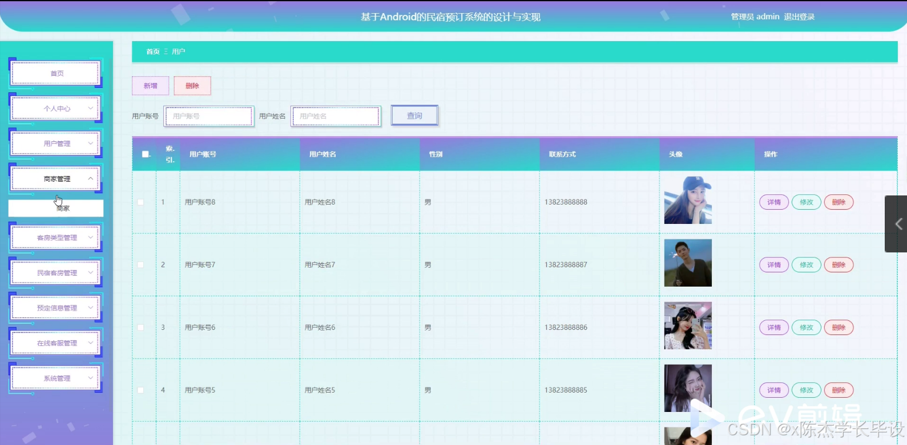Screen dimensions: 907x445
Task: Click the avatar thumbnail of 用户姓名7
Action: 688,263
